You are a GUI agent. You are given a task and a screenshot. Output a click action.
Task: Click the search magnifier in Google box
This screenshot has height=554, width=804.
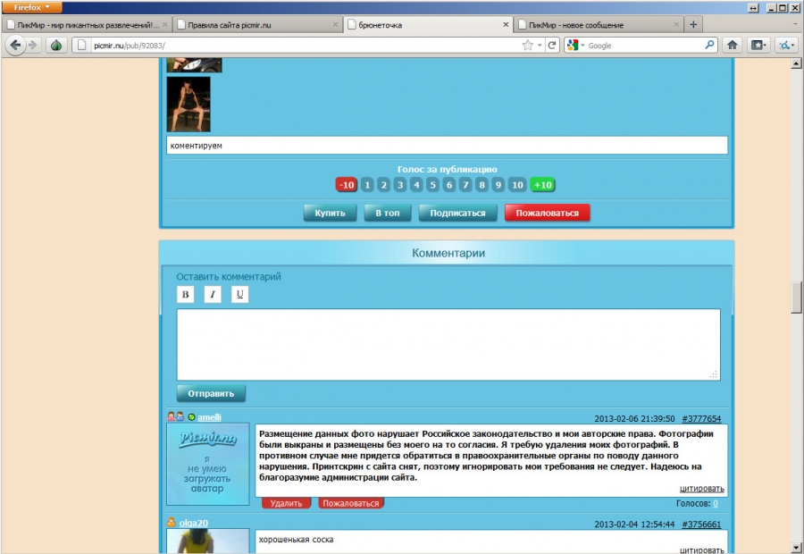click(x=709, y=46)
